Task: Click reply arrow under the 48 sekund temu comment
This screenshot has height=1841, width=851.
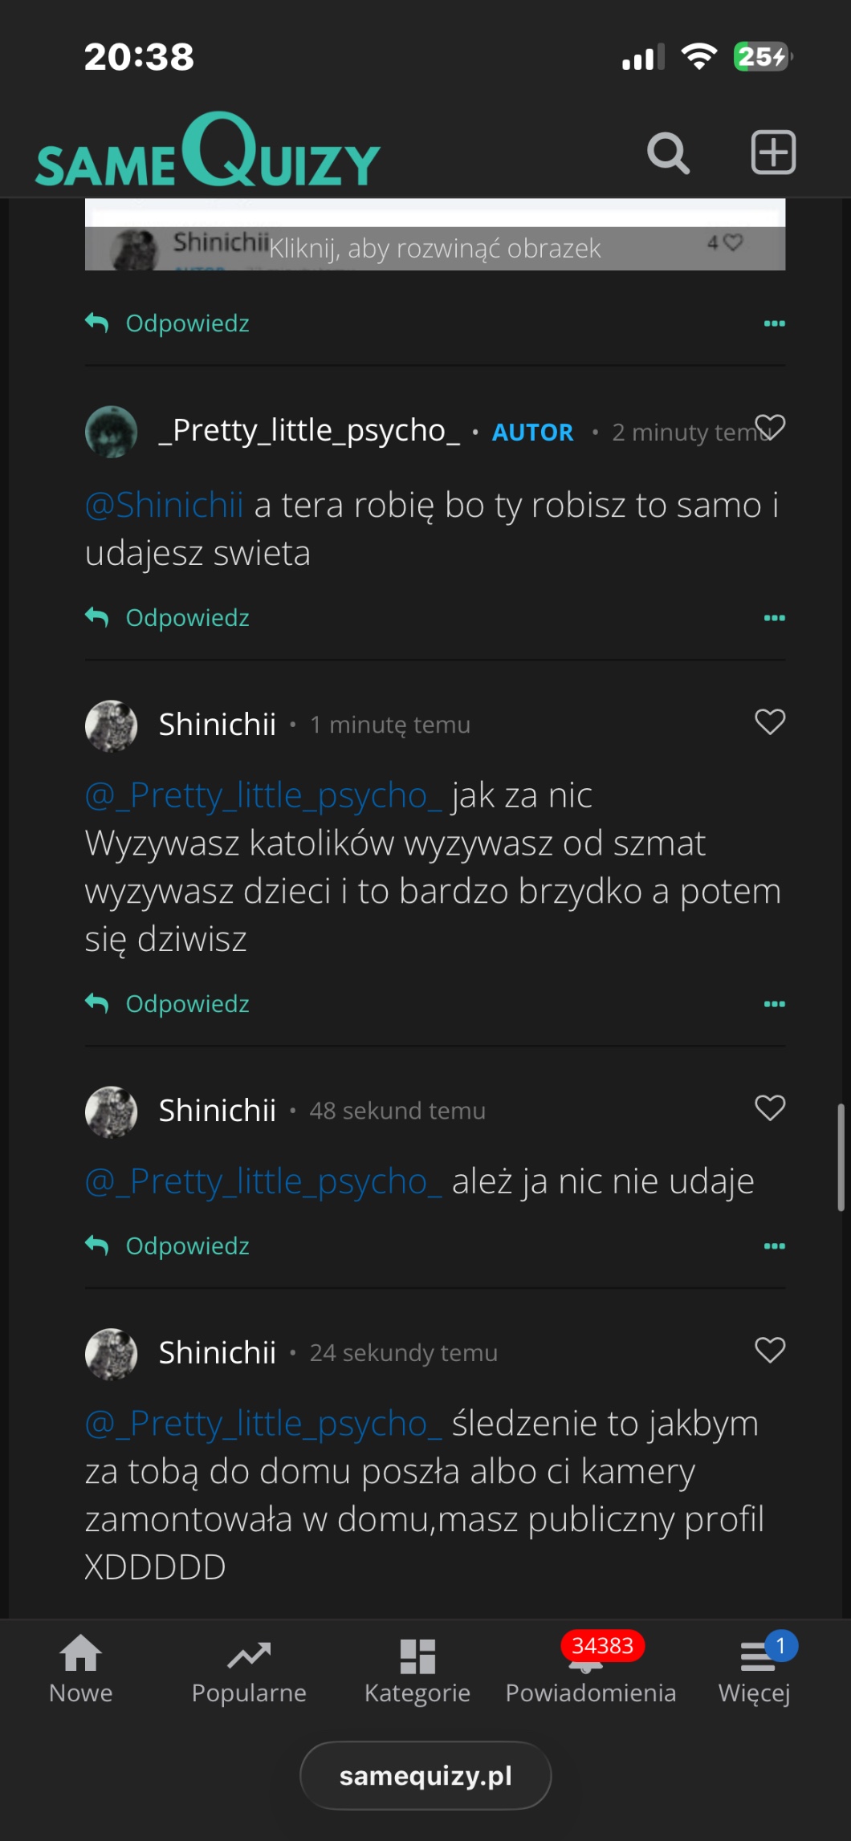Action: coord(97,1246)
